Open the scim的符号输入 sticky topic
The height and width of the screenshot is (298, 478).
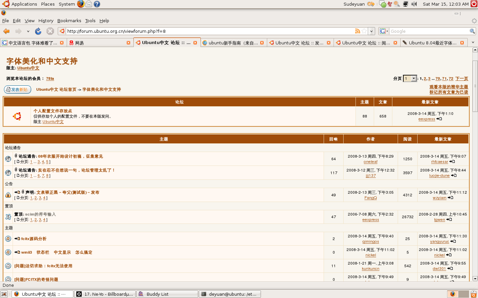[x=40, y=214]
